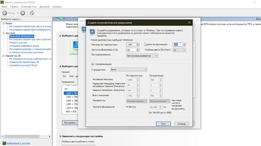The height and width of the screenshot is (146, 261).
Task: Click the vertical Активные пикселы stepper
Action: coord(160,80)
